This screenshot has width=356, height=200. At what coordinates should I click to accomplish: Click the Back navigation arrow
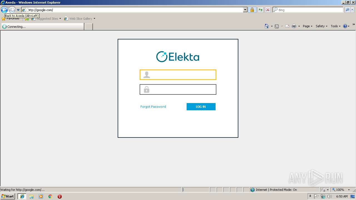4,10
